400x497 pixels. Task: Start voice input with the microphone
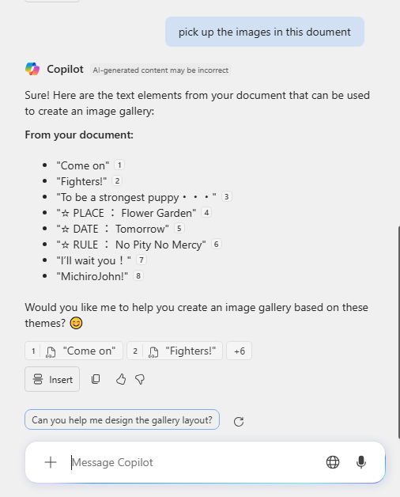pos(361,462)
